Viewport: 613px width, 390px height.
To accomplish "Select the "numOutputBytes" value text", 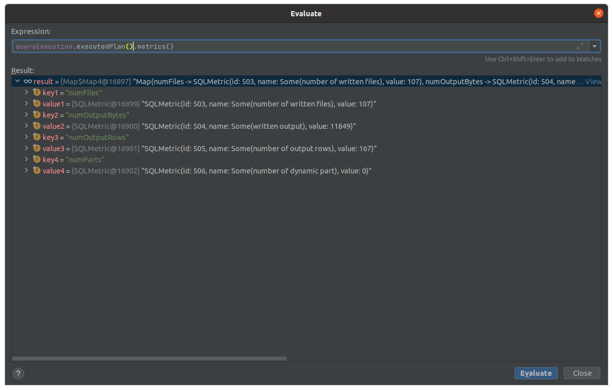I will [97, 115].
